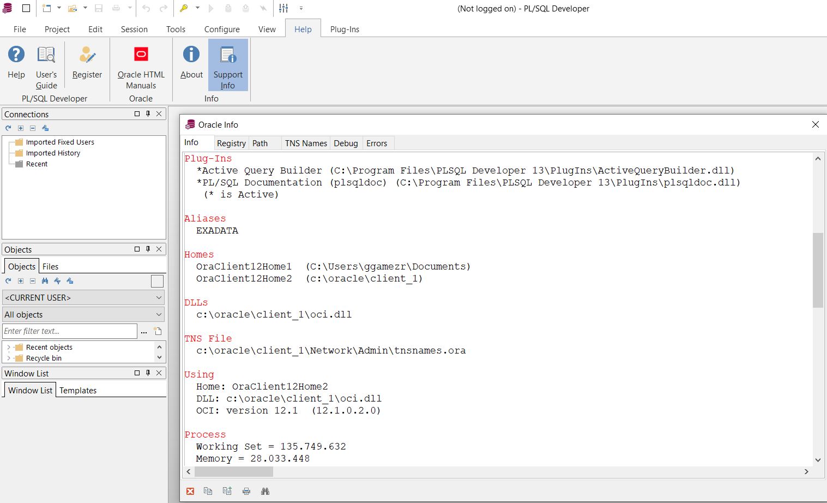Print the Oracle Info report
This screenshot has width=827, height=503.
coord(246,490)
